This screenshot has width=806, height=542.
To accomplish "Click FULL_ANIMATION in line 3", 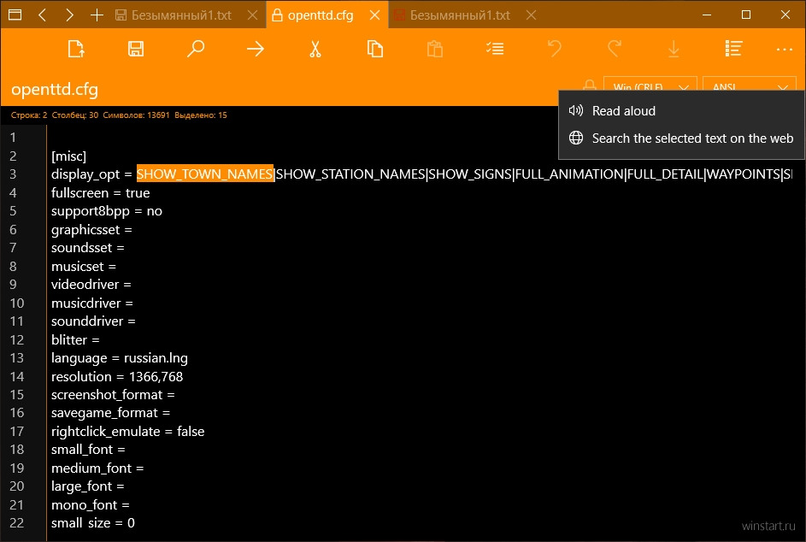I will 569,174.
